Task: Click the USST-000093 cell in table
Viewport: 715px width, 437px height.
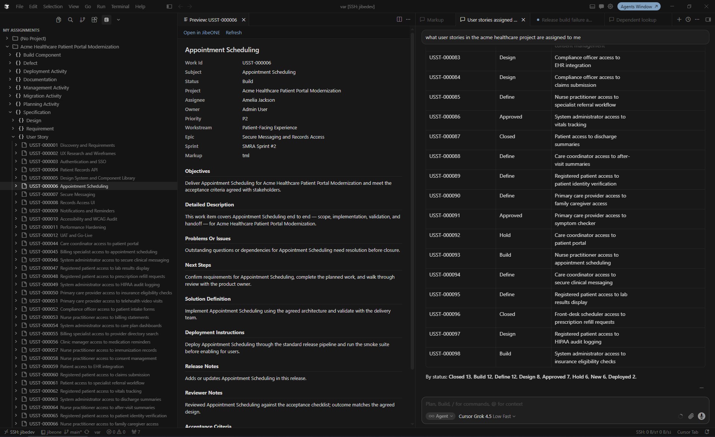Action: [x=445, y=255]
